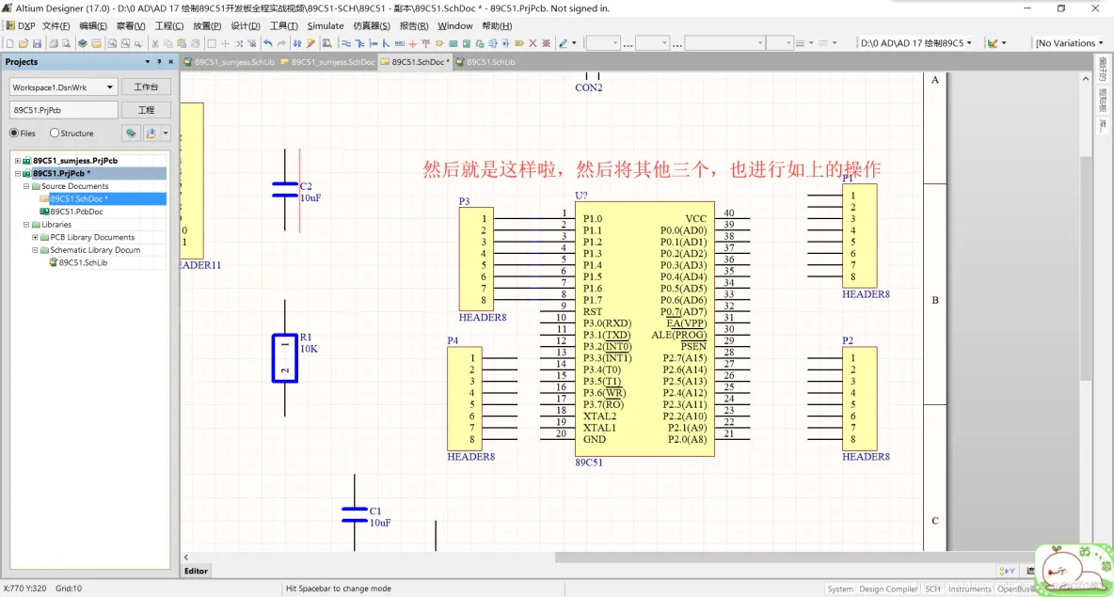Select the Place Wire tool

click(345, 43)
